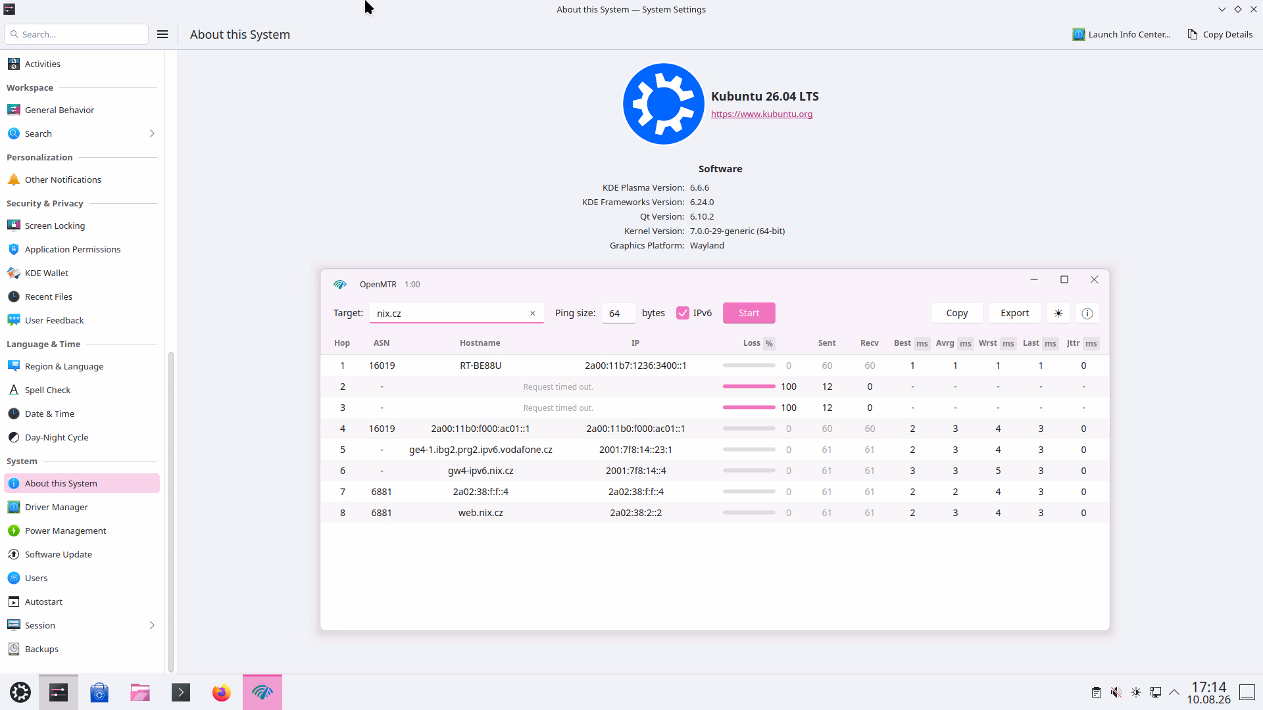Expand the Search settings submenu
Viewport: 1263px width, 710px height.
coord(152,133)
